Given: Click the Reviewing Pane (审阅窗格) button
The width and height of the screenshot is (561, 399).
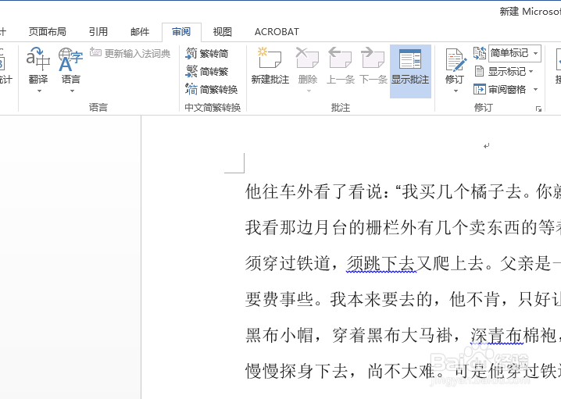Looking at the screenshot, I should [x=499, y=89].
